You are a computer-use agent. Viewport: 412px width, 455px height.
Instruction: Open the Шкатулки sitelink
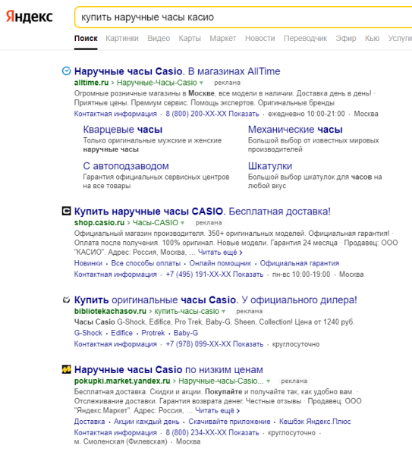[x=270, y=166]
